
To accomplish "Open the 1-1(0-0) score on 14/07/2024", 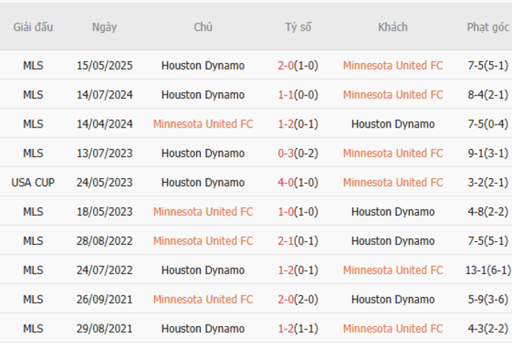I will [298, 95].
